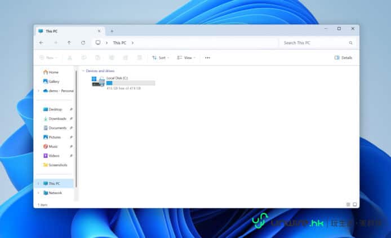Go up one folder level
391x238 pixels.
[x=69, y=43]
